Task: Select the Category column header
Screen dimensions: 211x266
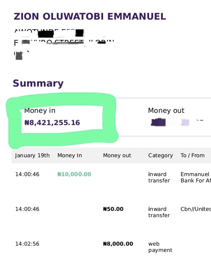Action: tap(161, 155)
